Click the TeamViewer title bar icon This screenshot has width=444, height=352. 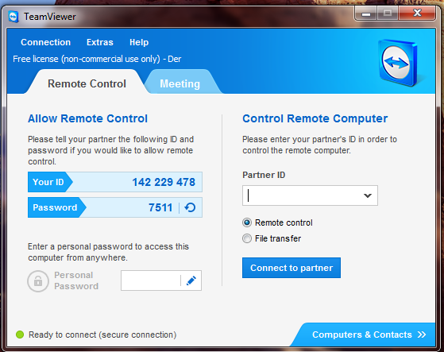click(x=14, y=17)
